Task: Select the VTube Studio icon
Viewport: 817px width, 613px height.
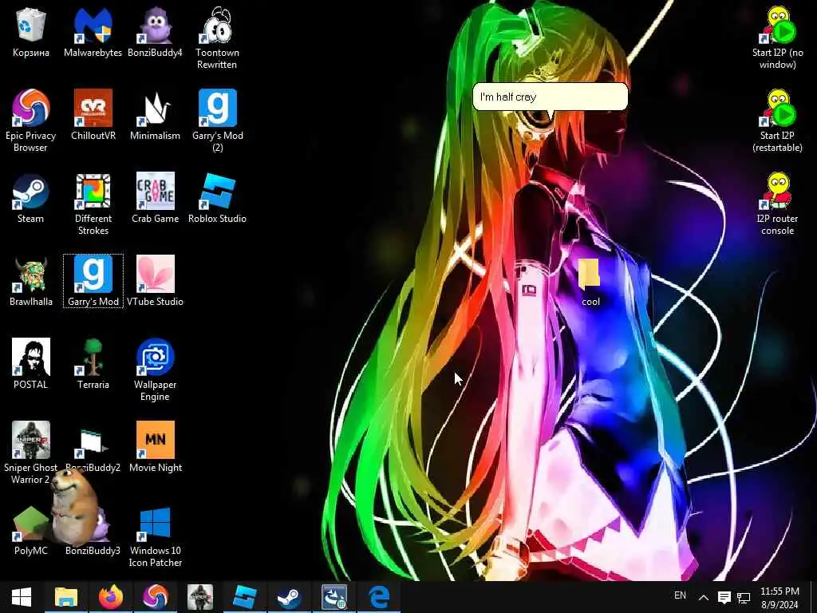Action: pos(155,281)
